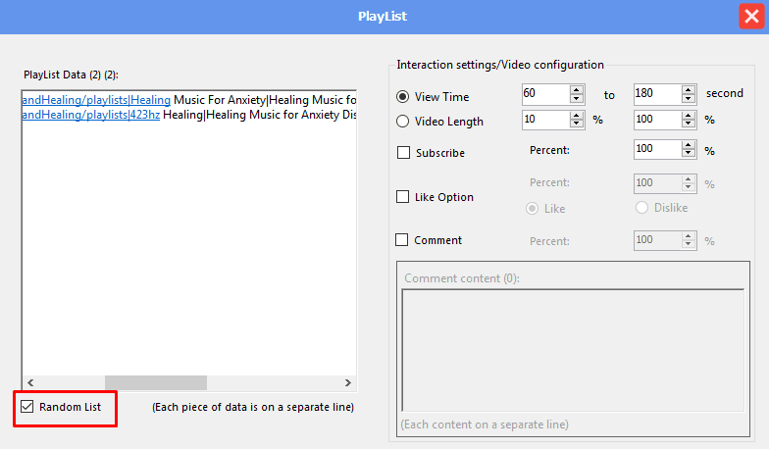Decrease Video Length maximum percent spinner
Image resolution: width=769 pixels, height=449 pixels.
[x=689, y=124]
